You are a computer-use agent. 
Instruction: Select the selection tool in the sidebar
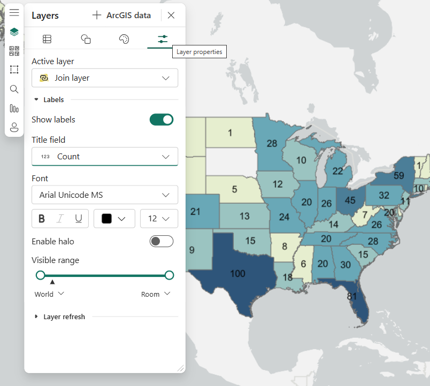[x=14, y=70]
